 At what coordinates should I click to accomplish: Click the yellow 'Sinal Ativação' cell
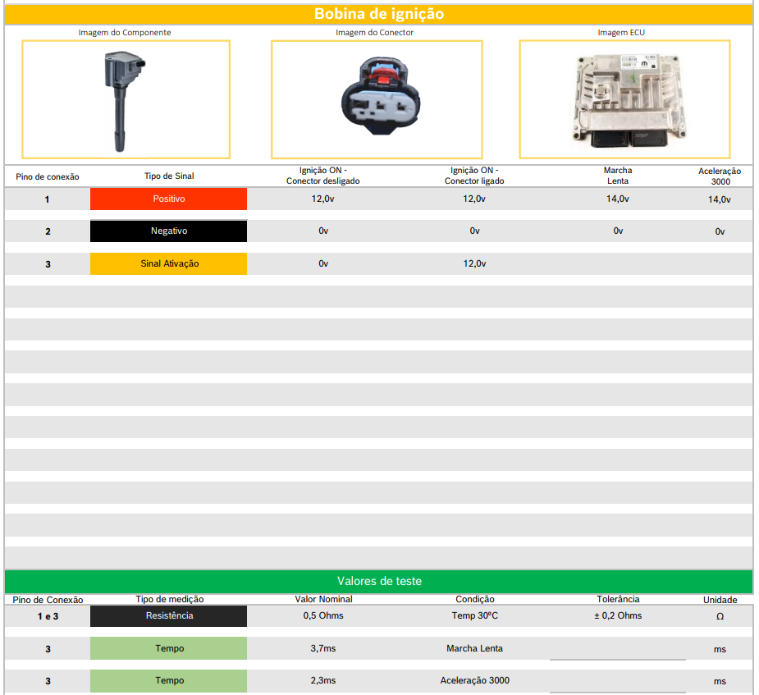point(168,263)
